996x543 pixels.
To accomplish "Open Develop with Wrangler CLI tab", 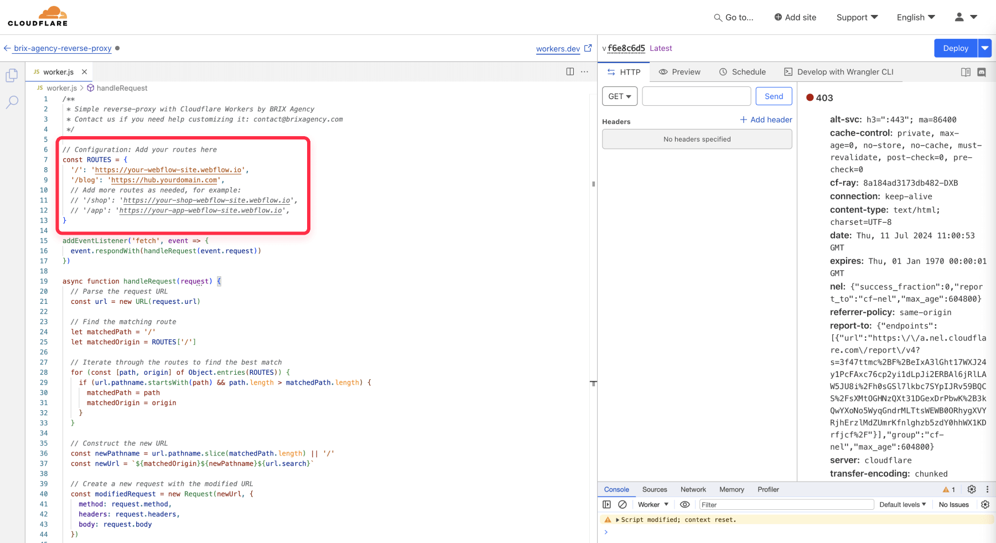I will [x=839, y=72].
